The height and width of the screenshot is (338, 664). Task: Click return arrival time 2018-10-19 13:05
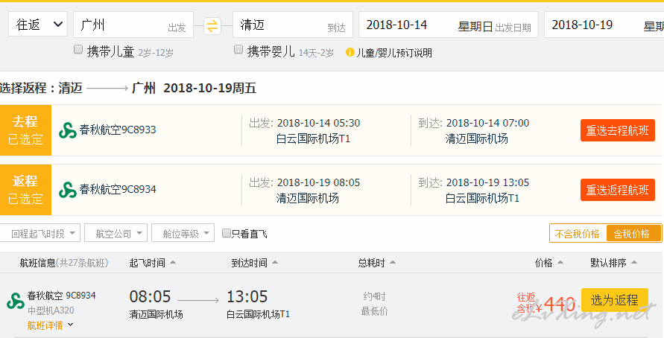click(487, 182)
